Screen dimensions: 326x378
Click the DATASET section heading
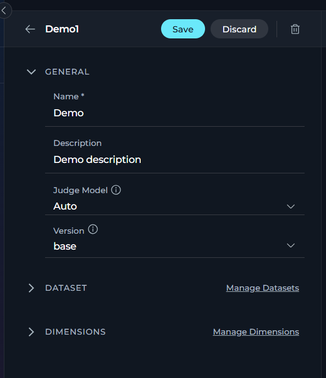tap(66, 288)
